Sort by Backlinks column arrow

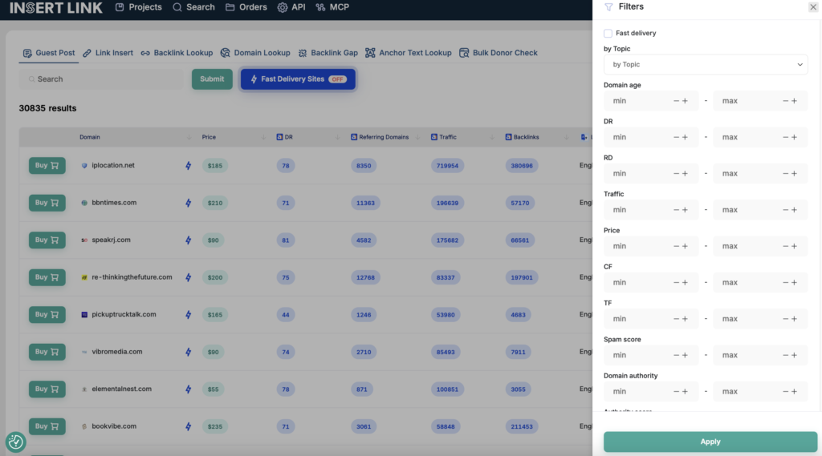coord(566,137)
